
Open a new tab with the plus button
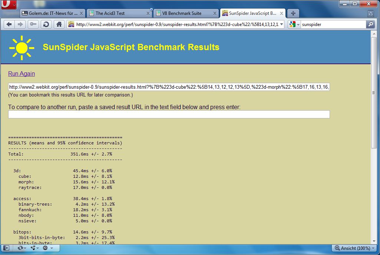[293, 13]
